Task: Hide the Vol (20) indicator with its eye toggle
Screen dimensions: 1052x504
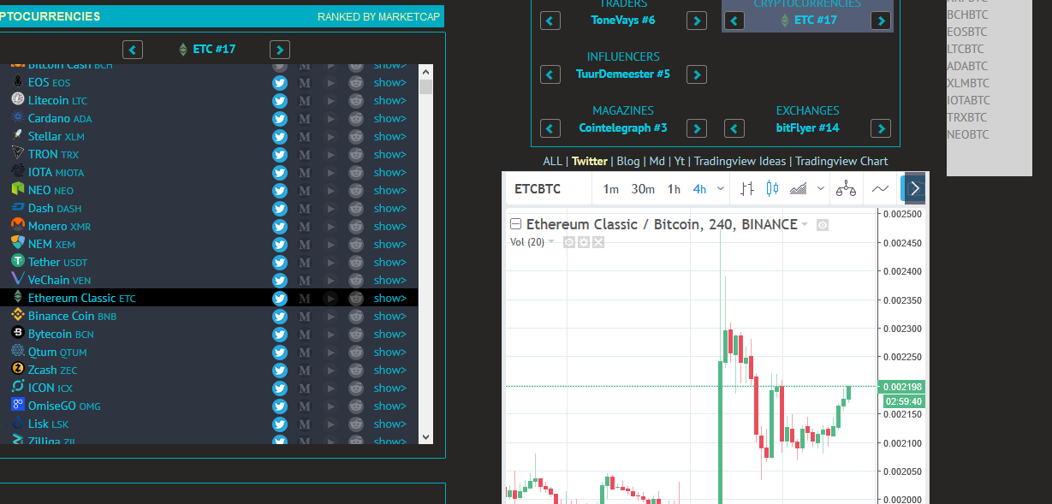Action: (570, 241)
